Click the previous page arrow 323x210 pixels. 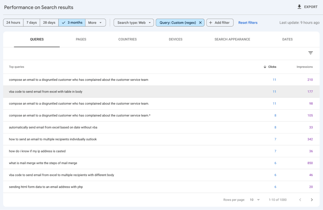300,200
